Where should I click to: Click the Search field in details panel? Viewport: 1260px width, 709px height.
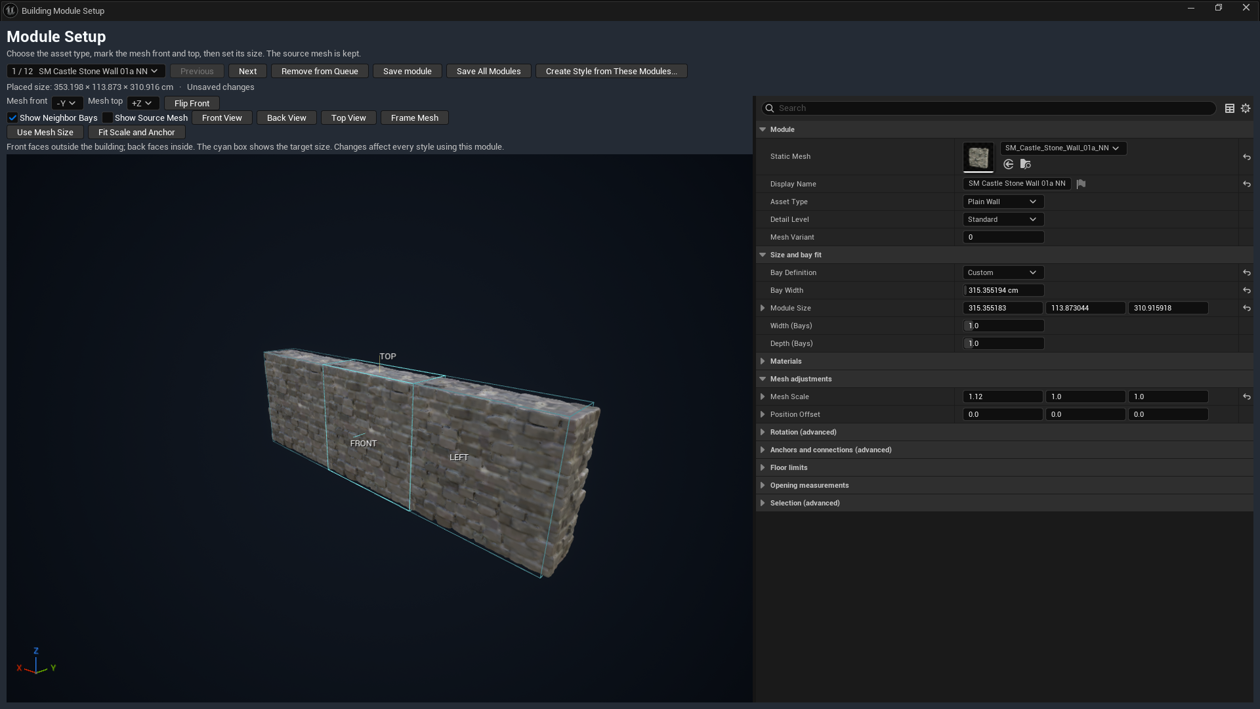(x=989, y=108)
